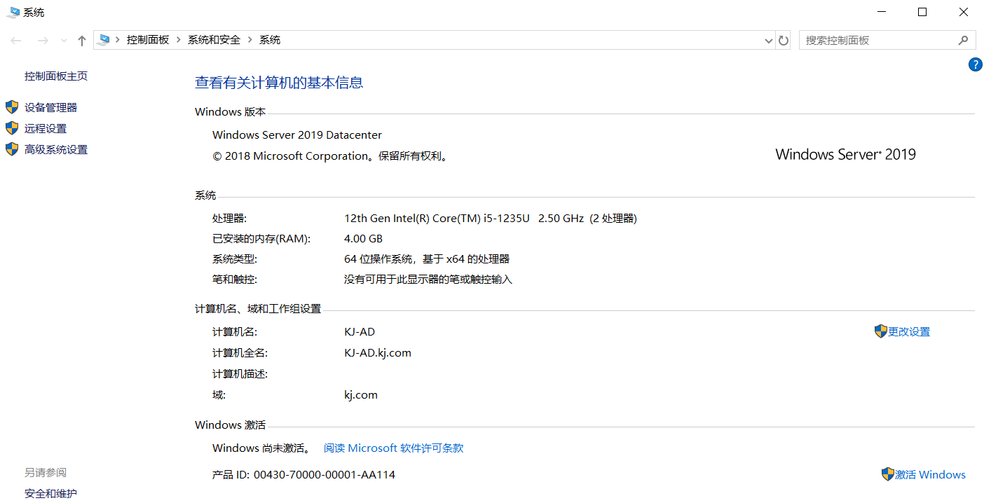The image size is (984, 503).
Task: Click the pen and touch value text
Action: tap(428, 279)
